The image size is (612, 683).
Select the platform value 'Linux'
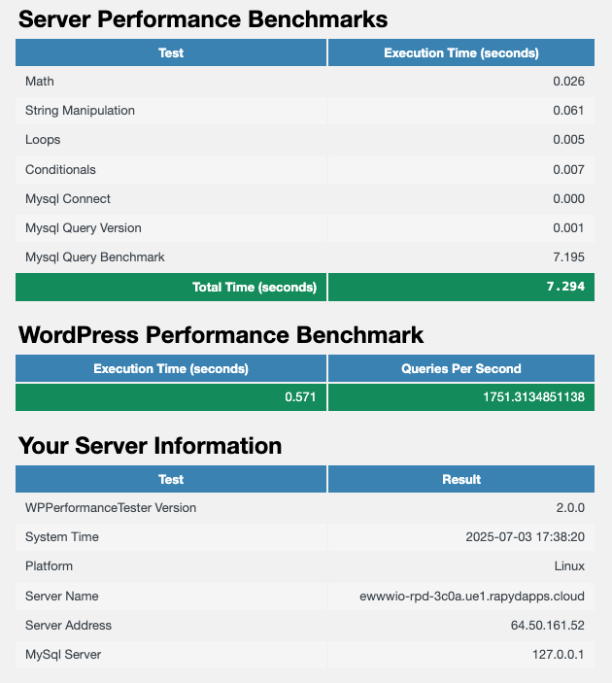pyautogui.click(x=569, y=566)
